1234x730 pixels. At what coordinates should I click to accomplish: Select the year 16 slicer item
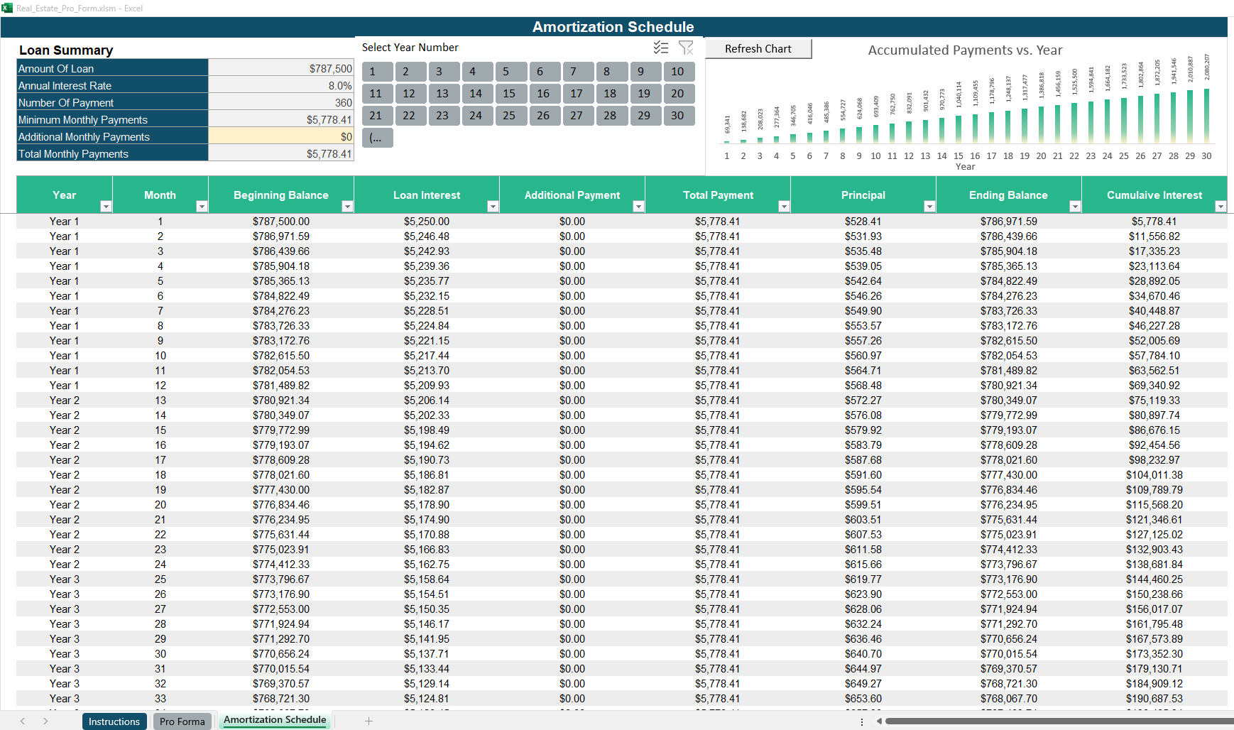(544, 94)
